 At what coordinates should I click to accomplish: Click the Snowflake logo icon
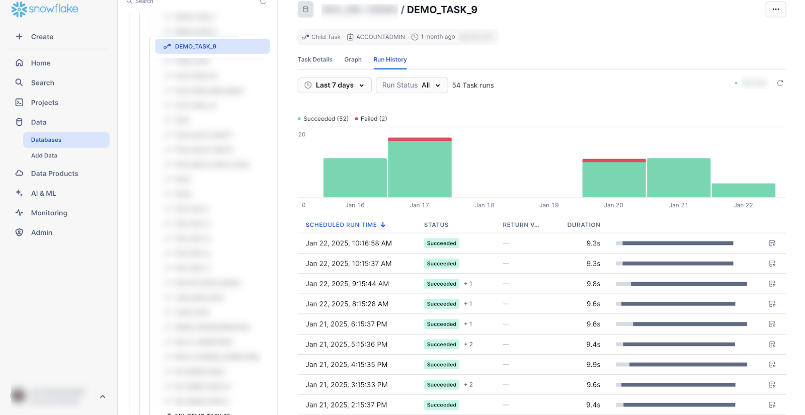19,9
